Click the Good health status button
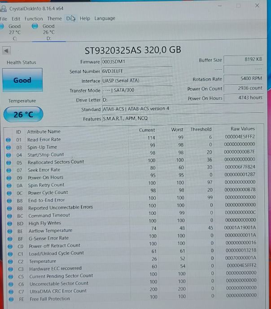271x309 pixels. click(x=22, y=80)
